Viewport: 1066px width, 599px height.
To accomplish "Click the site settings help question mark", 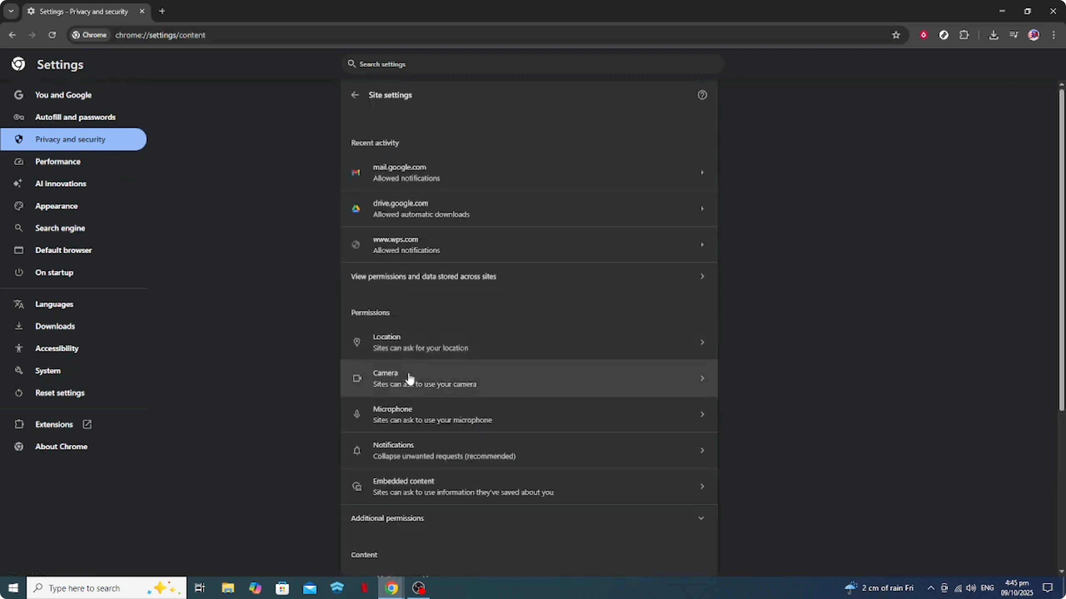I will [702, 95].
